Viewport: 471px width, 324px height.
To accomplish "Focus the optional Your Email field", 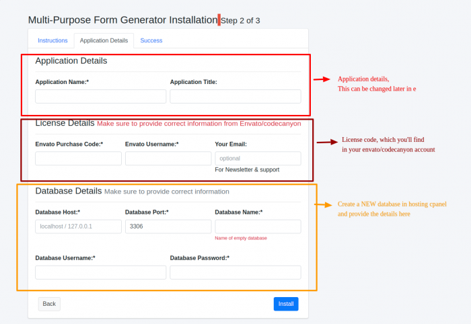I will tap(258, 159).
